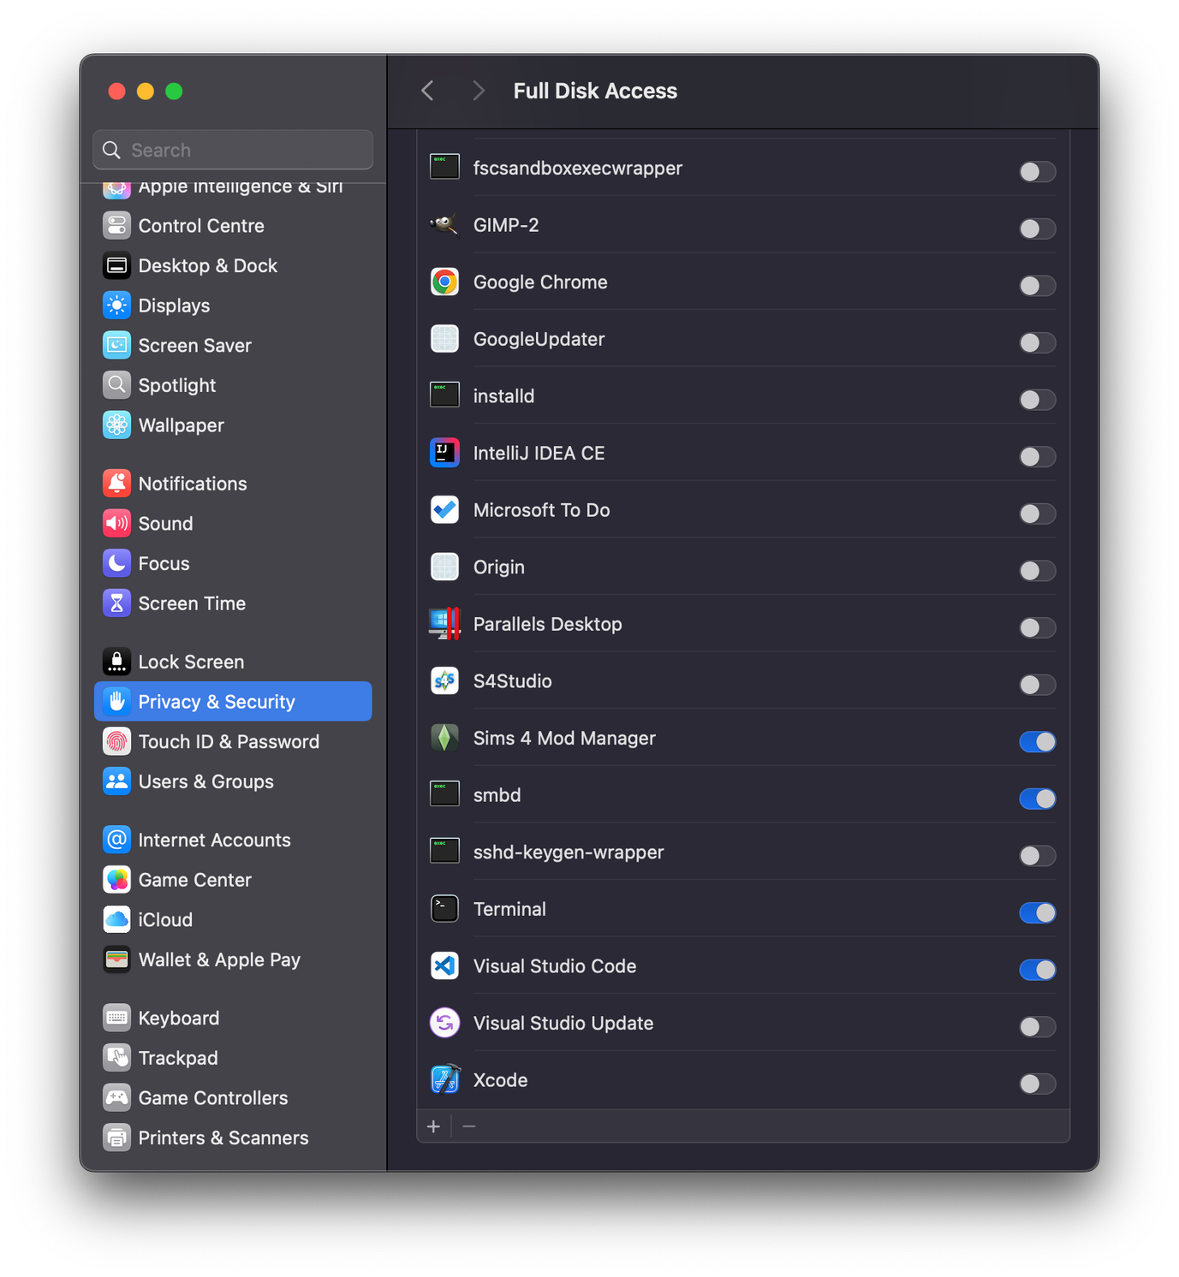Click the Xcode app icon
Viewport: 1179px width, 1277px height.
pos(444,1080)
